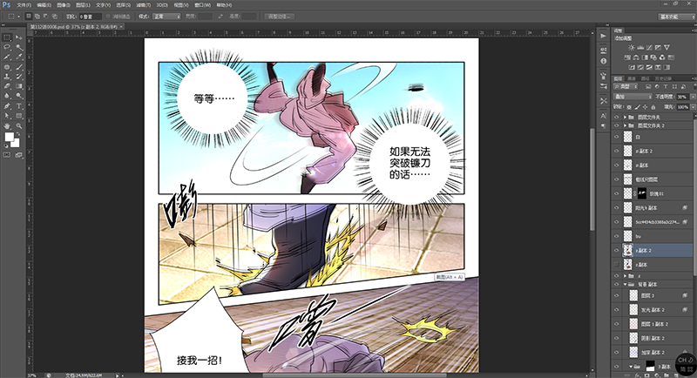Image resolution: width=697 pixels, height=378 pixels.
Task: Select the Path Selection tool
Action: pyautogui.click(x=7, y=116)
